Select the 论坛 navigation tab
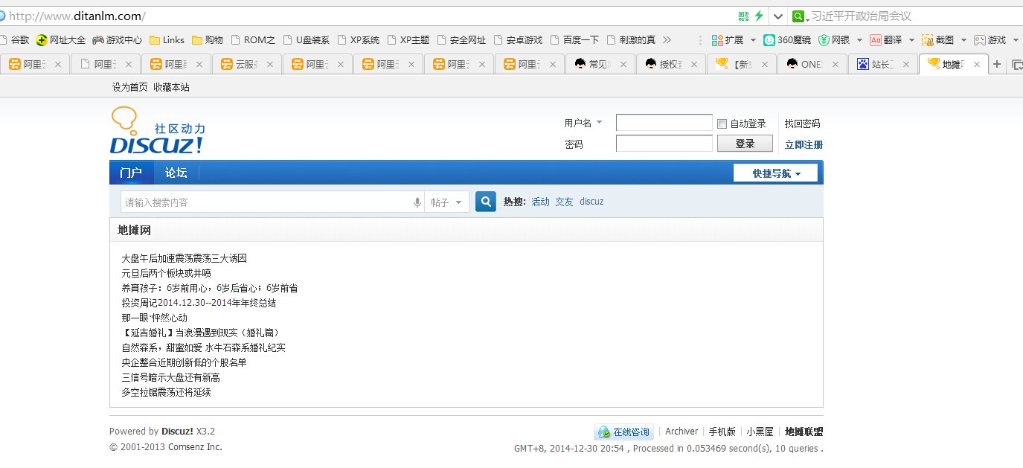The width and height of the screenshot is (1023, 468). (x=176, y=173)
